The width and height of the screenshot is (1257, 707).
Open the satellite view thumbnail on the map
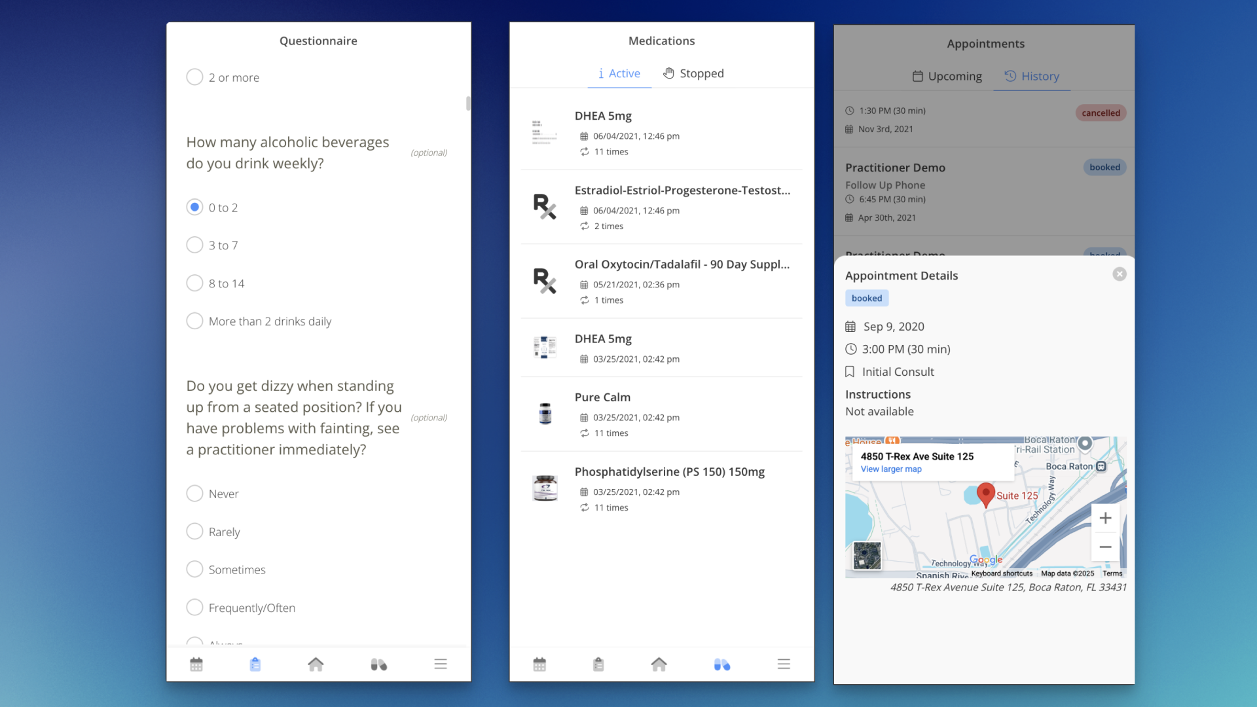pyautogui.click(x=867, y=554)
